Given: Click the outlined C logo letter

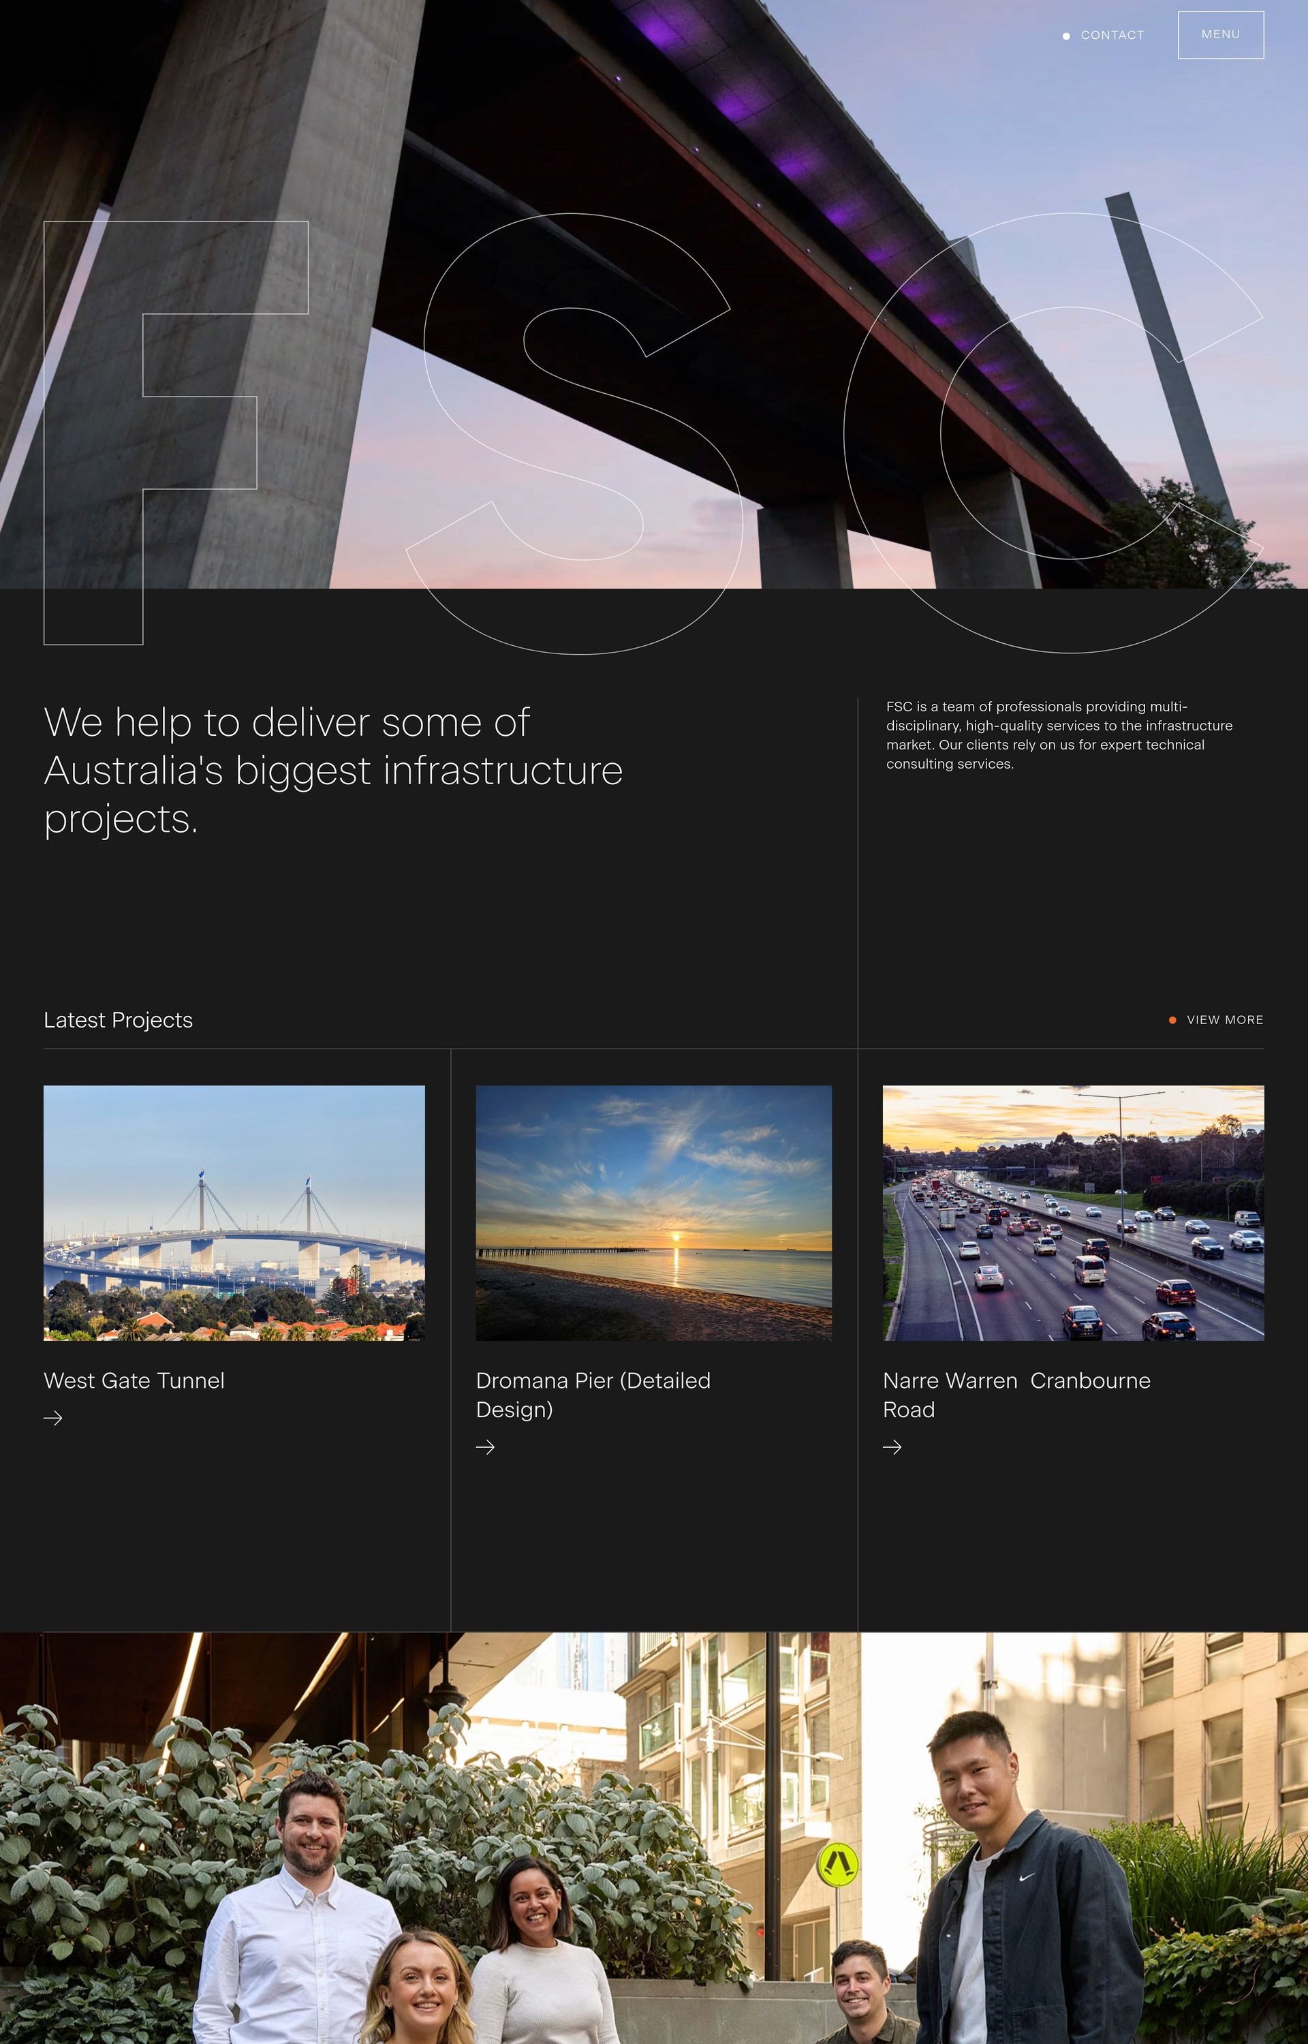Looking at the screenshot, I should click(x=892, y=433).
